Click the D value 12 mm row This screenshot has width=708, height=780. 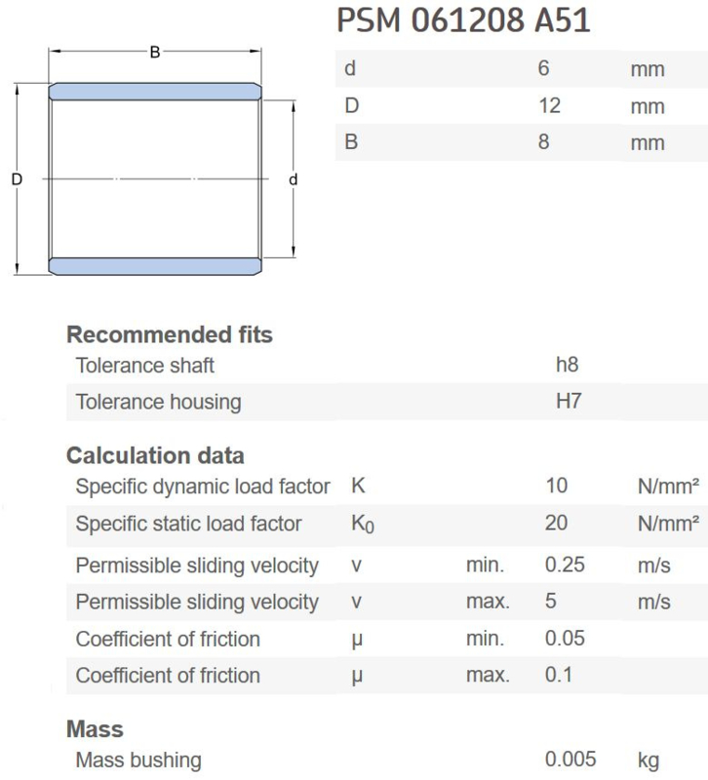pos(522,105)
